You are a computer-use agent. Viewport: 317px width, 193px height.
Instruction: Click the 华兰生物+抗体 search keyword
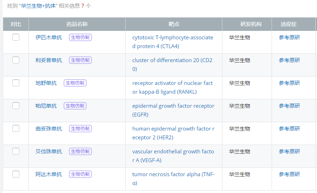tap(38, 6)
